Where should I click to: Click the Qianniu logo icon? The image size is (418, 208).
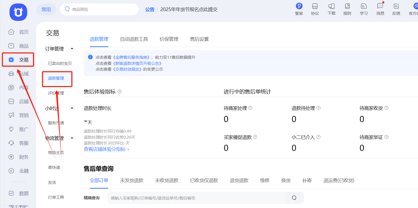(x=18, y=12)
